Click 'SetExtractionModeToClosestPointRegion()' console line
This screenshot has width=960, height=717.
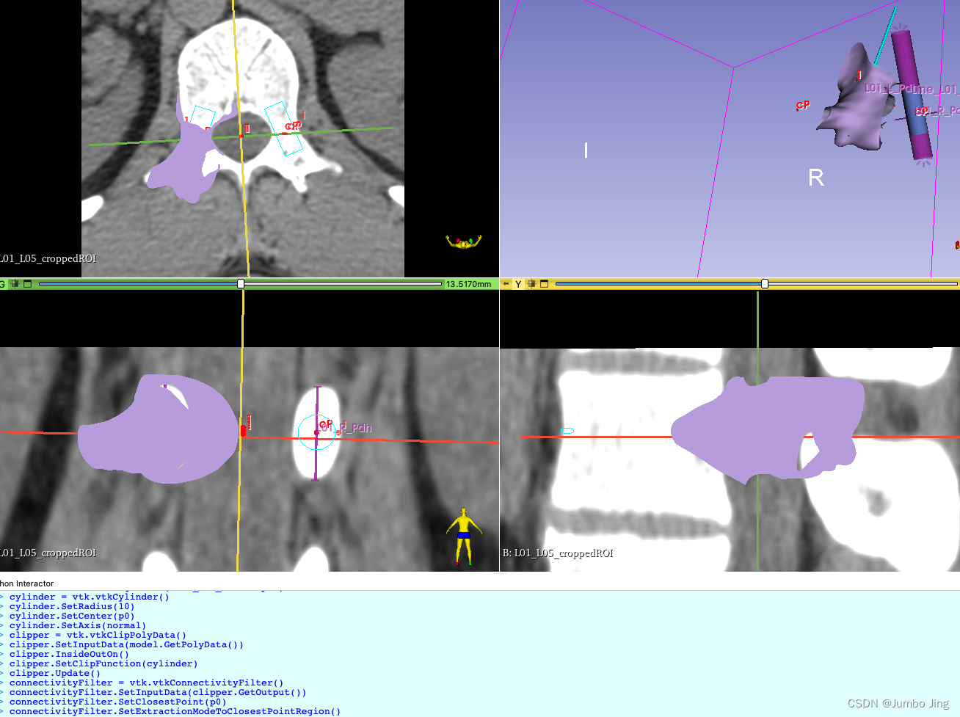coord(175,711)
